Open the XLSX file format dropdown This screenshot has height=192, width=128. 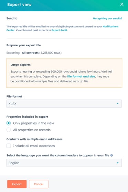[x=64, y=104]
